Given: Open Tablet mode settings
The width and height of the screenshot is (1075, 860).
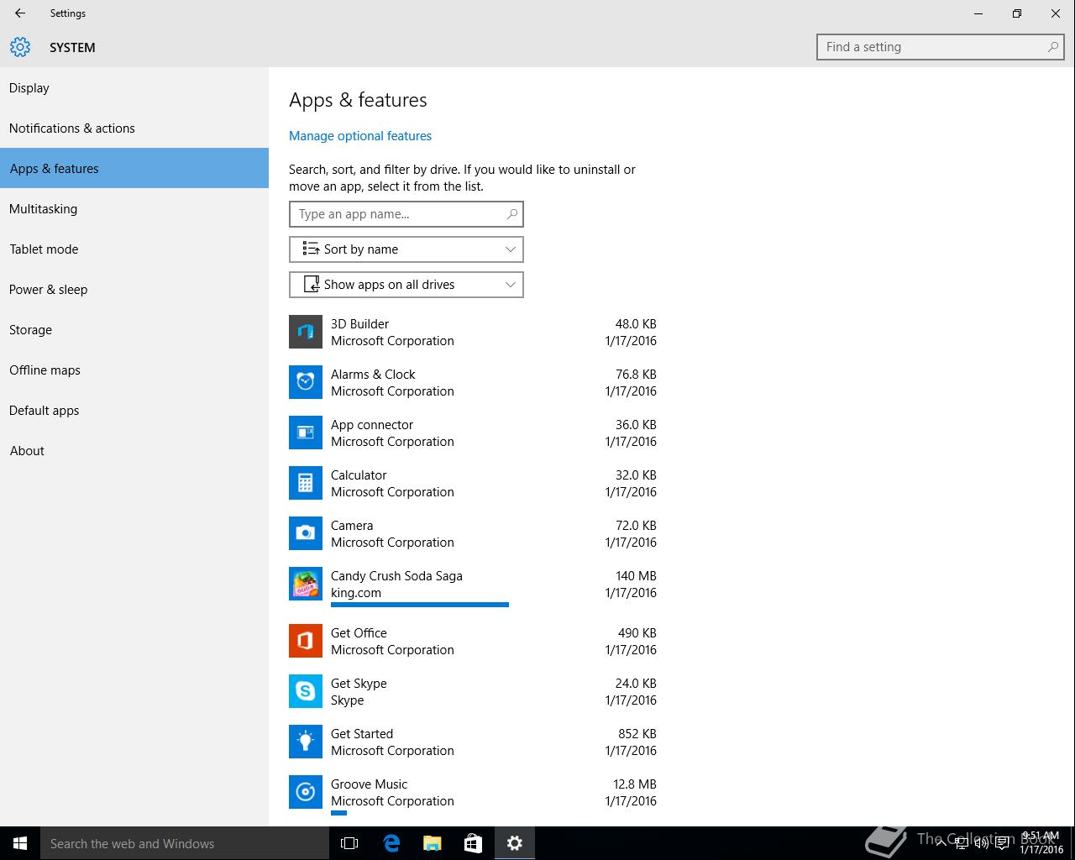Looking at the screenshot, I should [x=134, y=249].
